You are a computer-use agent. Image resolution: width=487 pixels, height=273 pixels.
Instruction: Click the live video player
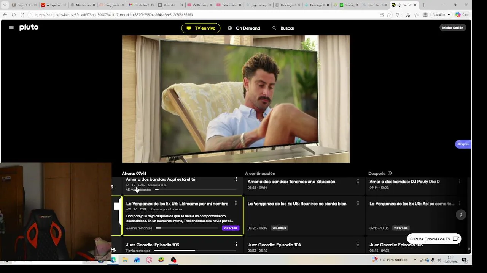[x=236, y=99]
